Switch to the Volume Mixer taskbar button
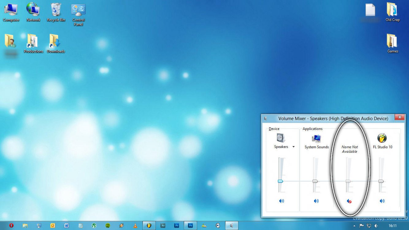This screenshot has width=409, height=230. [x=232, y=225]
